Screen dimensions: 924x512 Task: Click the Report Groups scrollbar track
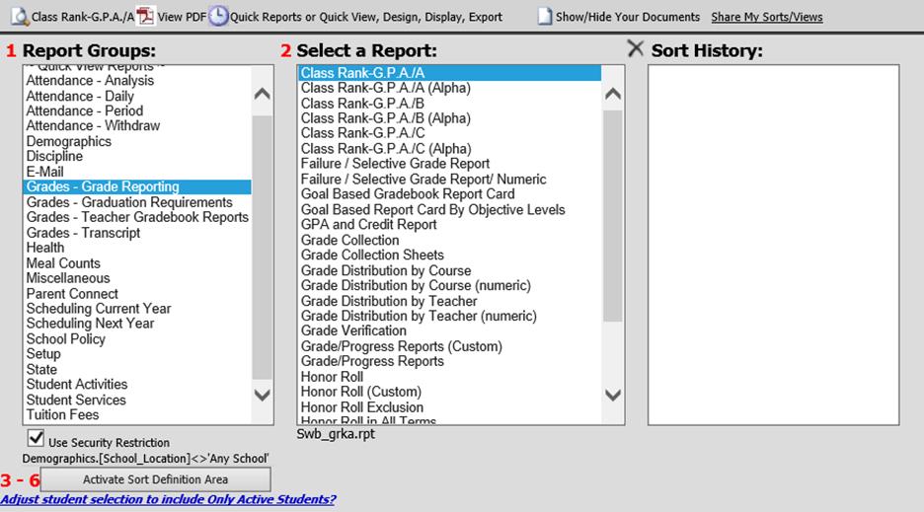pyautogui.click(x=262, y=247)
